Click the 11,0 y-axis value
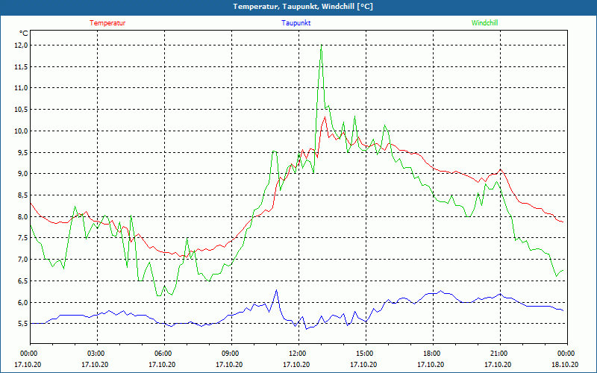597x373 pixels. click(22, 88)
